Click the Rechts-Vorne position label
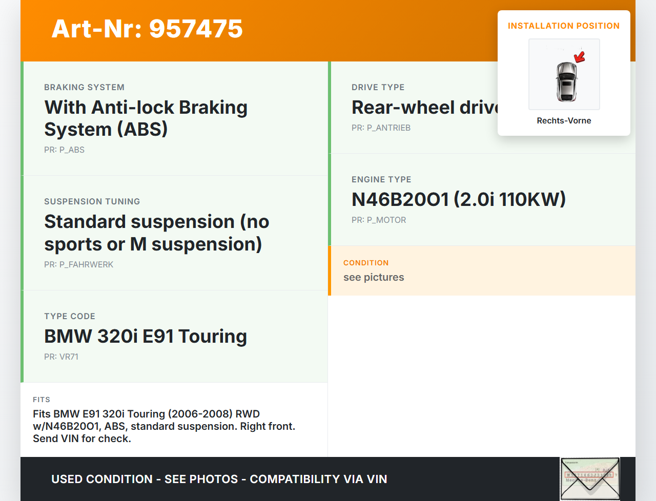 click(x=564, y=121)
